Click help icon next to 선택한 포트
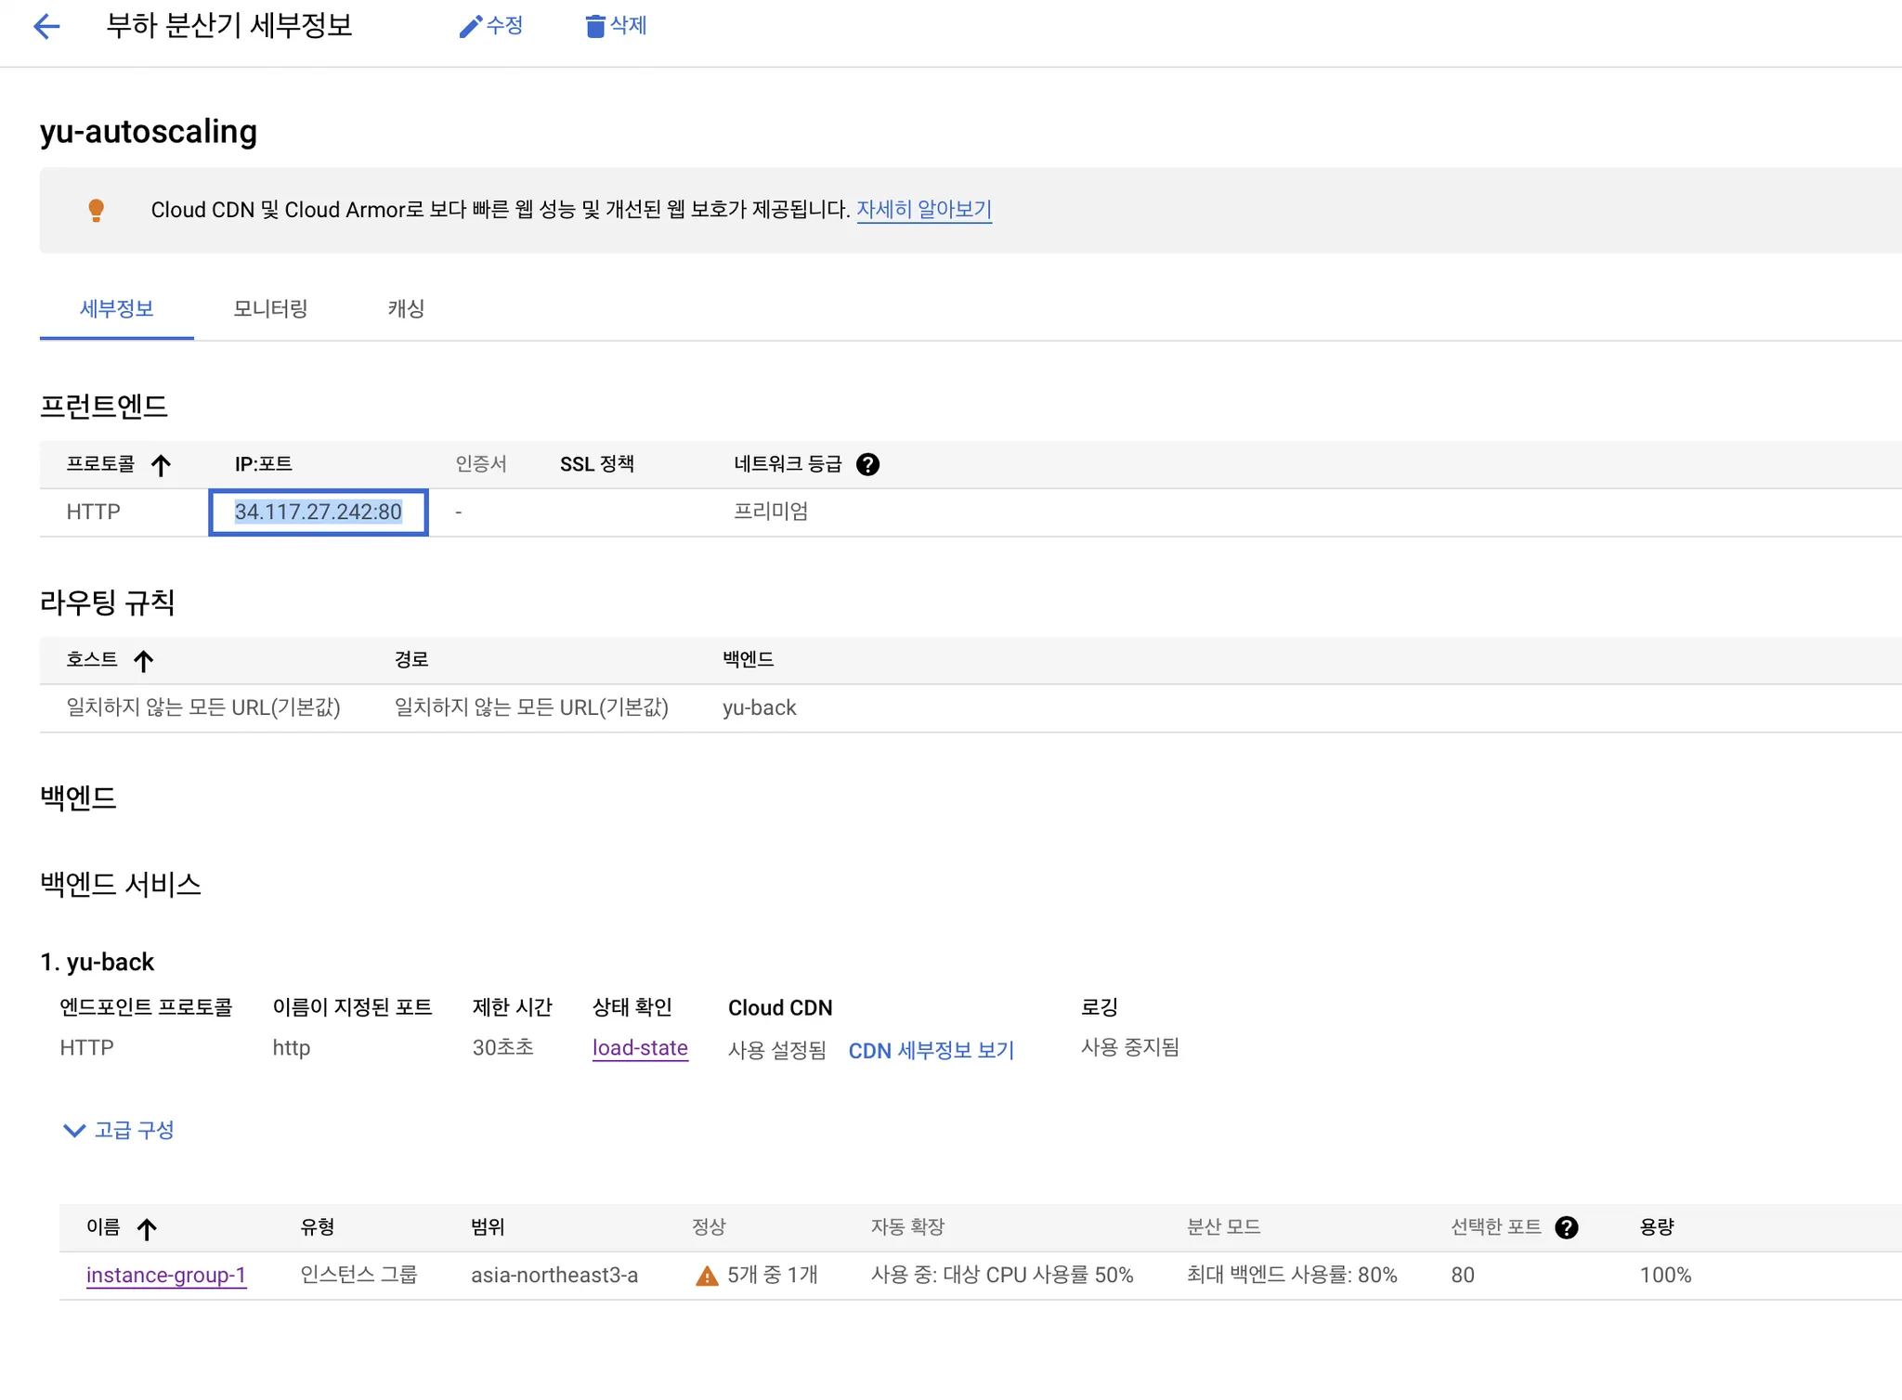This screenshot has height=1400, width=1902. pyautogui.click(x=1566, y=1227)
